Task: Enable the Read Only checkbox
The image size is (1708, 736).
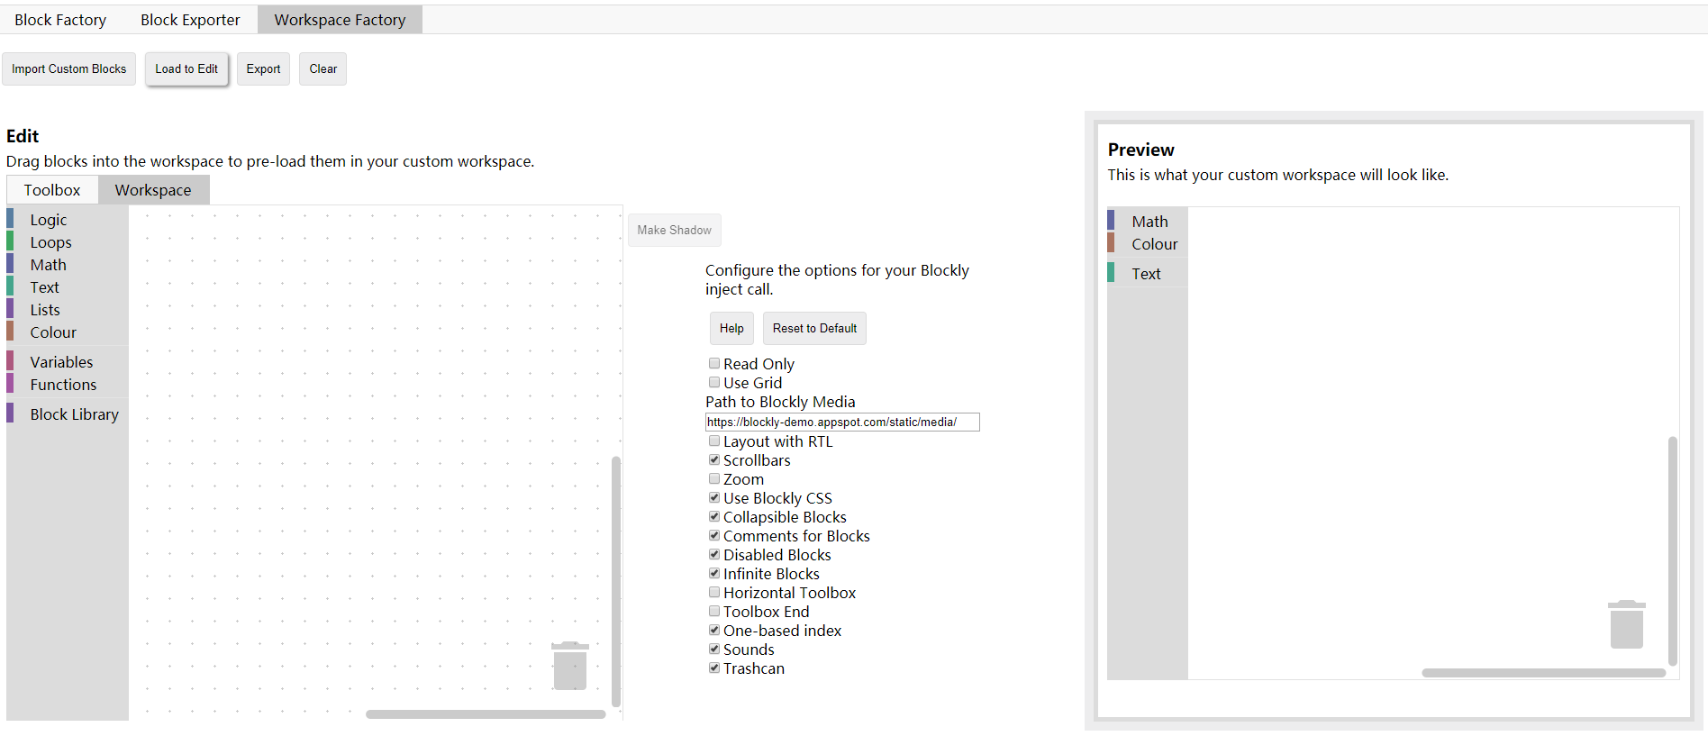Action: click(714, 364)
